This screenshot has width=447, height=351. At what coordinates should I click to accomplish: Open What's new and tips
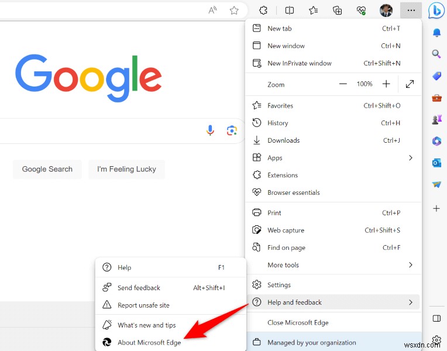coord(170,325)
